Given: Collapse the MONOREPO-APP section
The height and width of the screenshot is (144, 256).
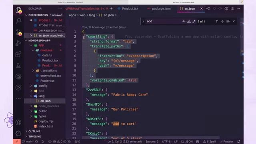Looking at the screenshot, I should point(26,40).
